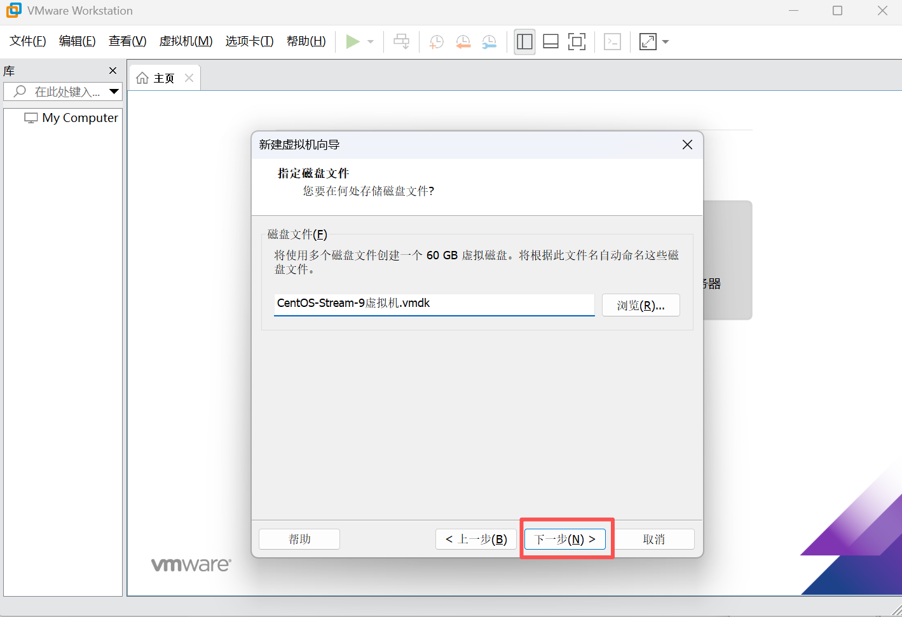902x617 pixels.
Task: Select the revert snapshot icon
Action: (x=463, y=41)
